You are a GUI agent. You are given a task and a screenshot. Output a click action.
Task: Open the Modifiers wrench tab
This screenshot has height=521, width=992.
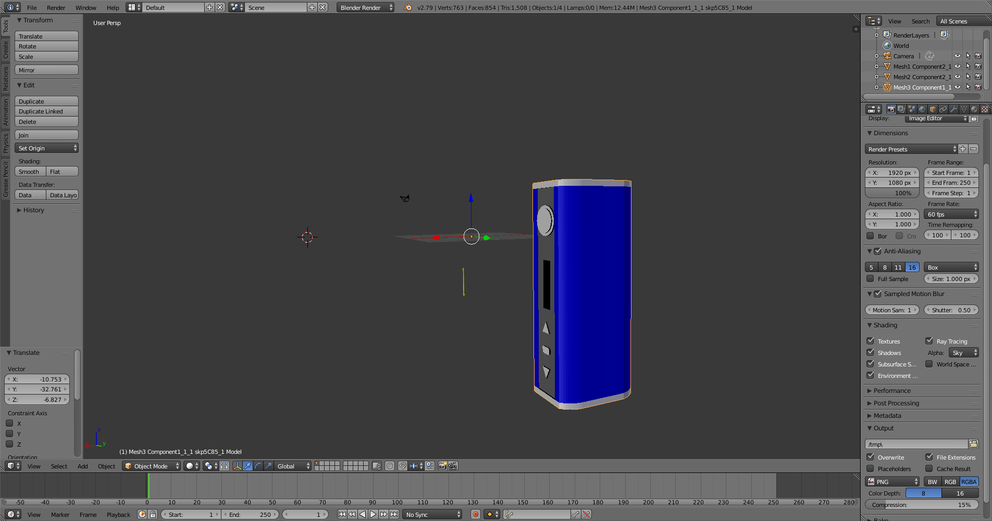coord(953,109)
